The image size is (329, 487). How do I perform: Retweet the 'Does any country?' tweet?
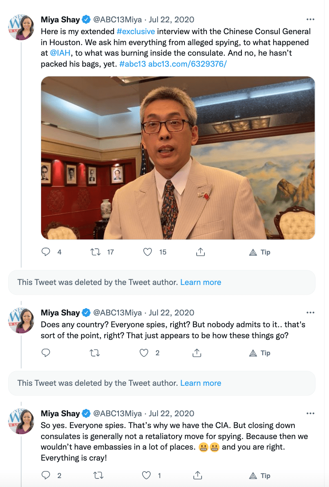94,353
